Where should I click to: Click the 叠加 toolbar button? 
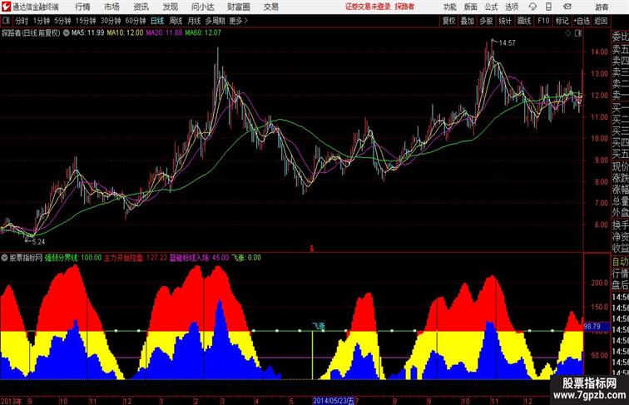[467, 21]
